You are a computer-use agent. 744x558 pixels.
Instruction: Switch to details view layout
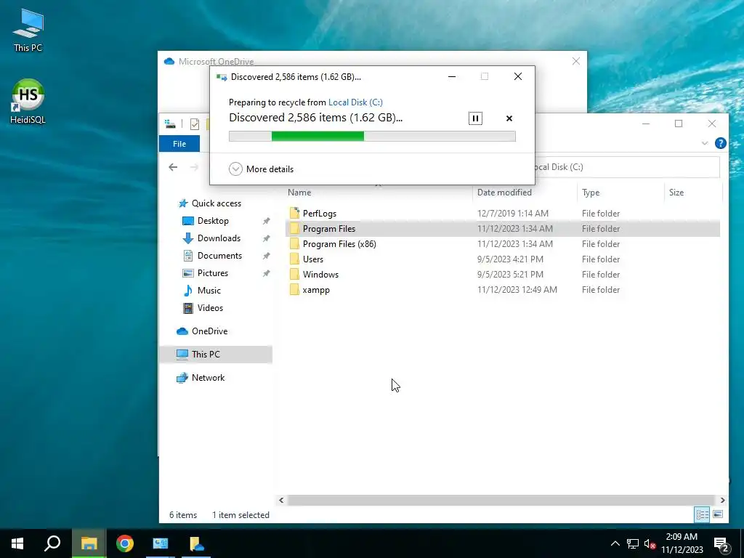point(703,514)
